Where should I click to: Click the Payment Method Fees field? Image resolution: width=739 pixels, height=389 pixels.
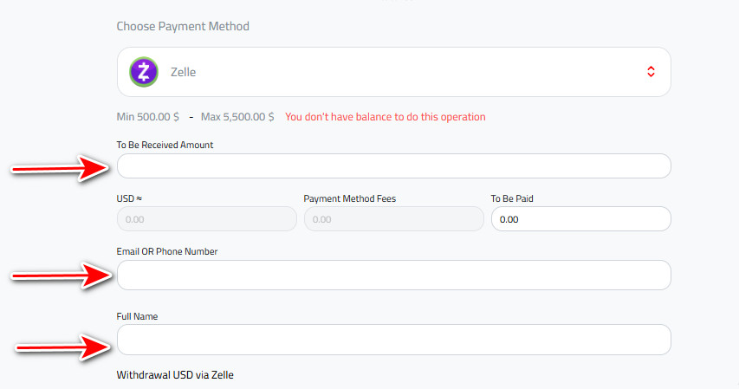click(394, 219)
